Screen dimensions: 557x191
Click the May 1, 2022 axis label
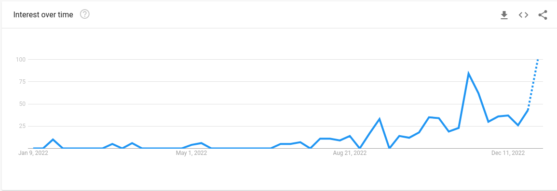191,153
